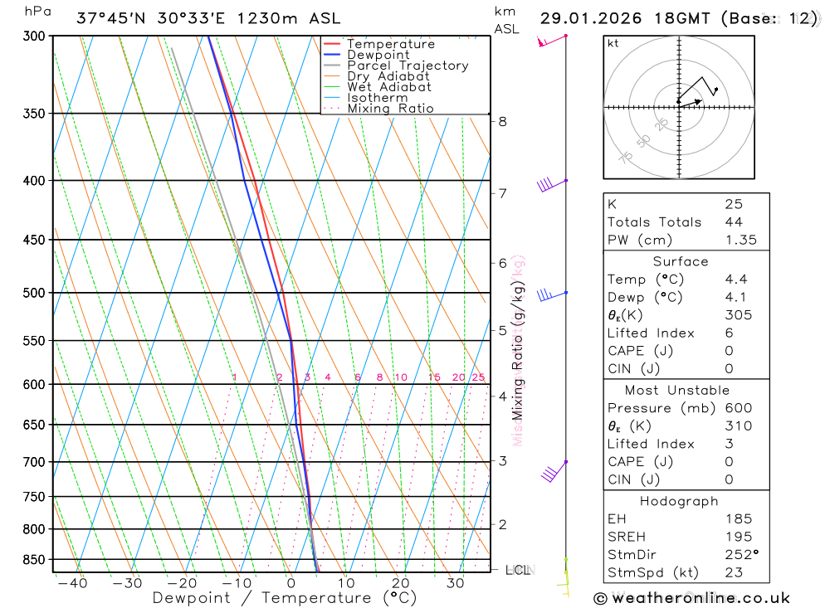This screenshot has height=608, width=830.
Task: Click the EH value 185
Action: point(739,519)
